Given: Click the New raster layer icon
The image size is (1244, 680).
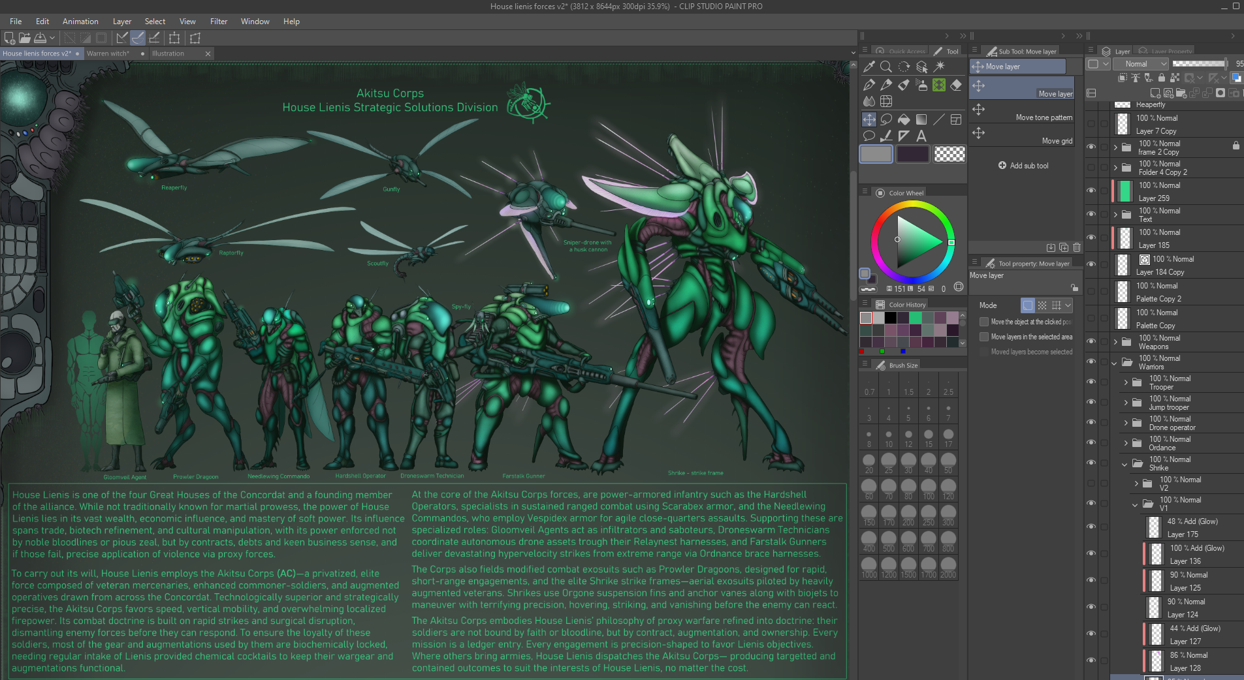Looking at the screenshot, I should click(x=1155, y=93).
